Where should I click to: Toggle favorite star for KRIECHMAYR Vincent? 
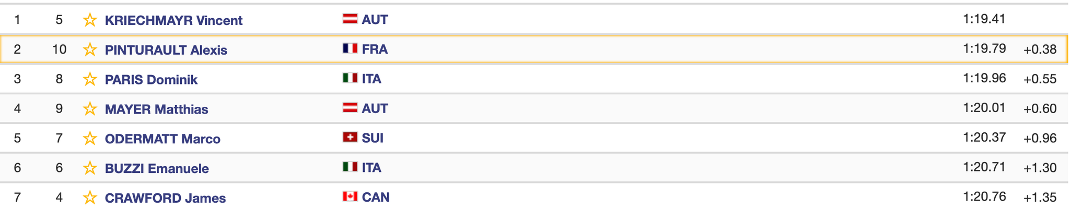(90, 20)
